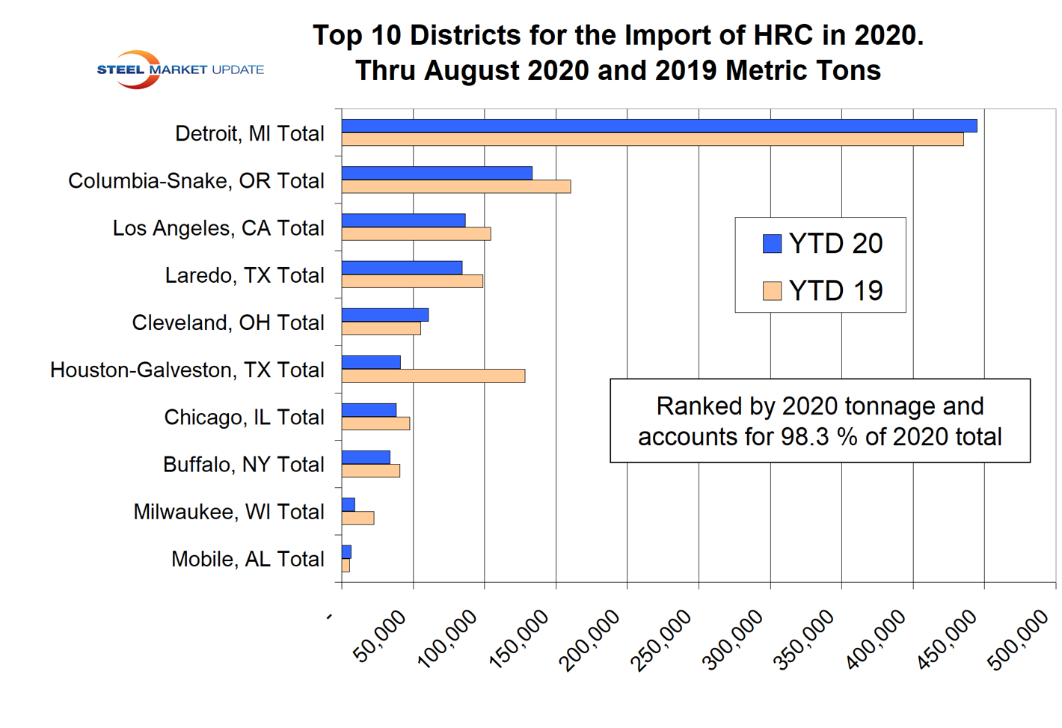This screenshot has width=1062, height=728.
Task: Click the Steel Market Update logo
Action: [x=179, y=70]
